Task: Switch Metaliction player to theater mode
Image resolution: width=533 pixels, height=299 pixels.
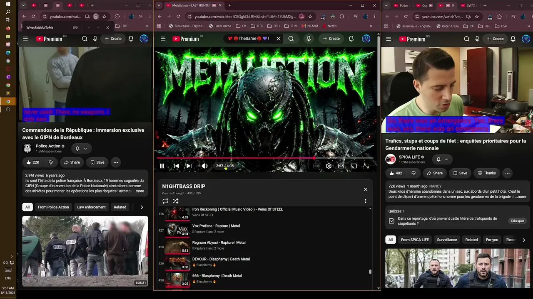Action: pos(341,166)
